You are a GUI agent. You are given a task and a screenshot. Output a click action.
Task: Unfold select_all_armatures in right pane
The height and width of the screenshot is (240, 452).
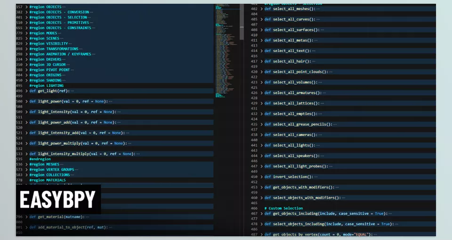(x=262, y=93)
